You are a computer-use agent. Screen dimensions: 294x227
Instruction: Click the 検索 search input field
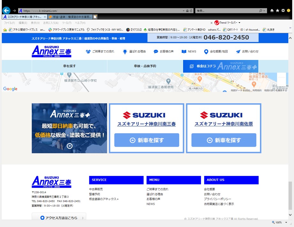(x=227, y=11)
